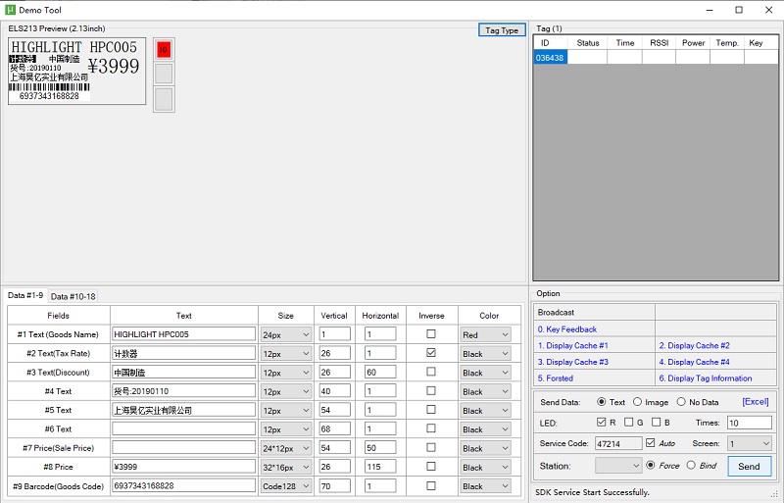Screen dimensions: 784x503
Task: Open Color dropdown for #9 Barcode row
Action: [485, 486]
